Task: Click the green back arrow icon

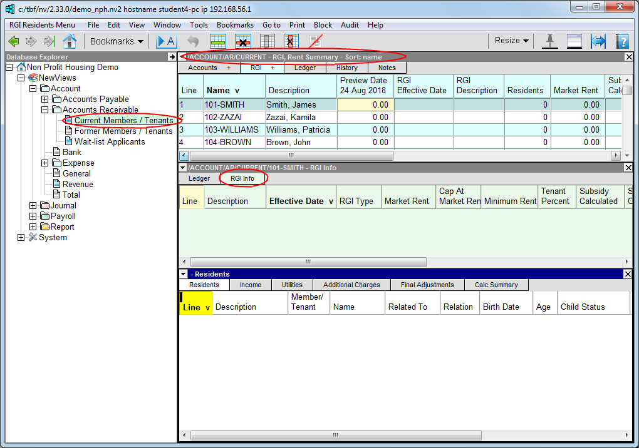Action: [x=13, y=41]
